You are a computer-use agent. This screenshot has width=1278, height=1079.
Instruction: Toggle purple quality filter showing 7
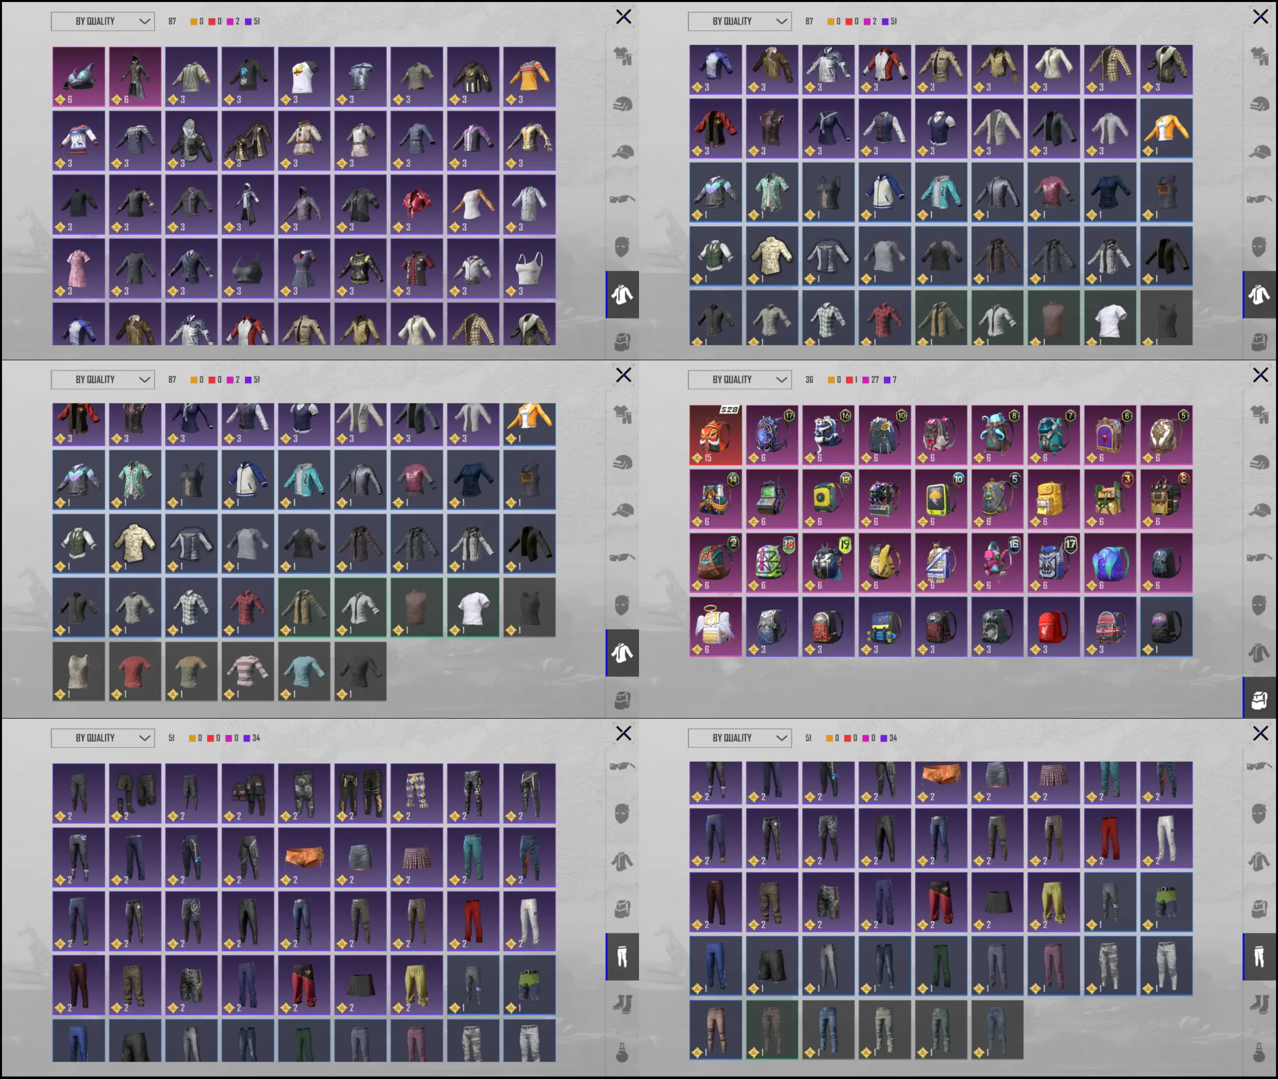tap(890, 380)
